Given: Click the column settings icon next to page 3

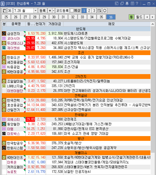Looking at the screenshot, I should click(x=99, y=11).
